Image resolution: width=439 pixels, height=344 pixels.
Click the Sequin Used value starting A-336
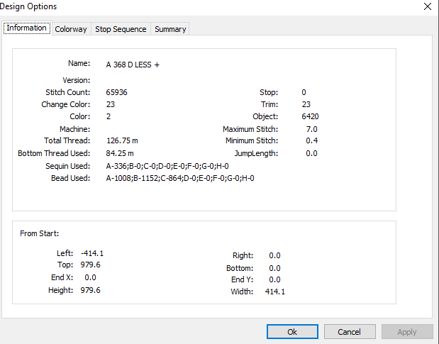coord(167,166)
